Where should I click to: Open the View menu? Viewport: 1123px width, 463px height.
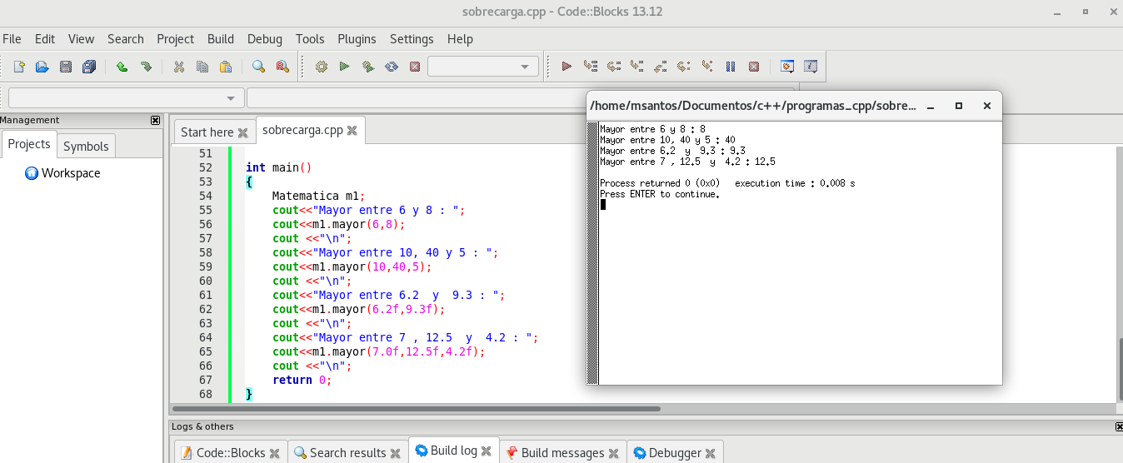81,39
